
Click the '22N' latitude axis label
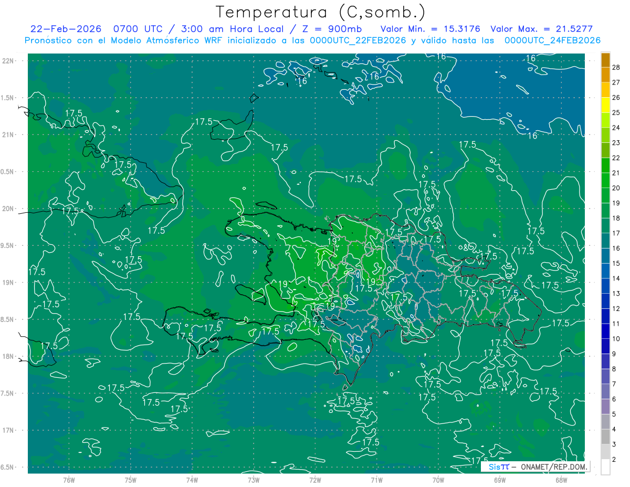click(8, 61)
